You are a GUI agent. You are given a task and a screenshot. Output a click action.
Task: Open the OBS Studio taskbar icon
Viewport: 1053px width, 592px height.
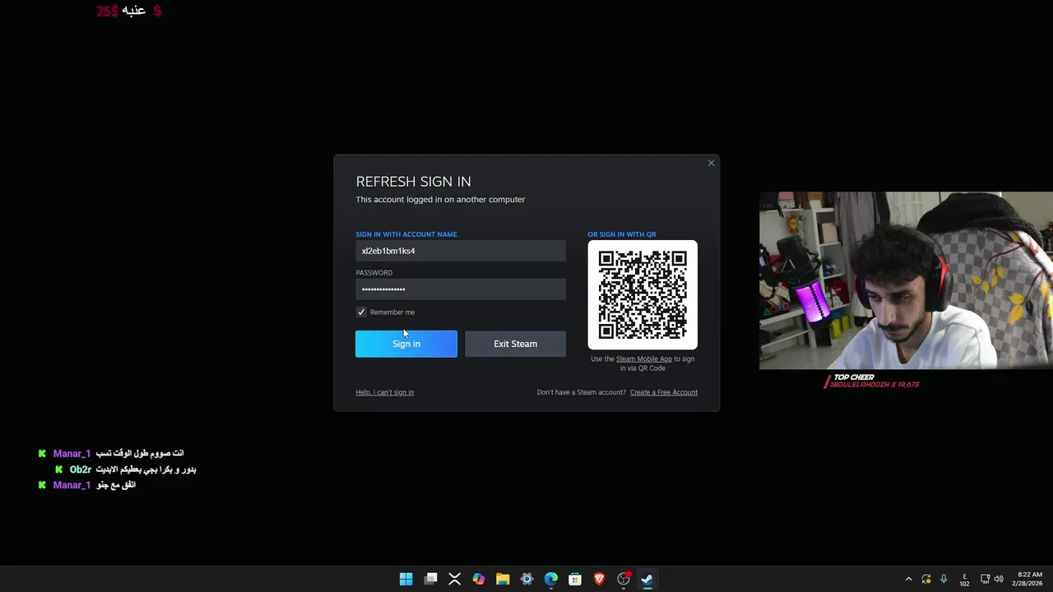pos(624,579)
